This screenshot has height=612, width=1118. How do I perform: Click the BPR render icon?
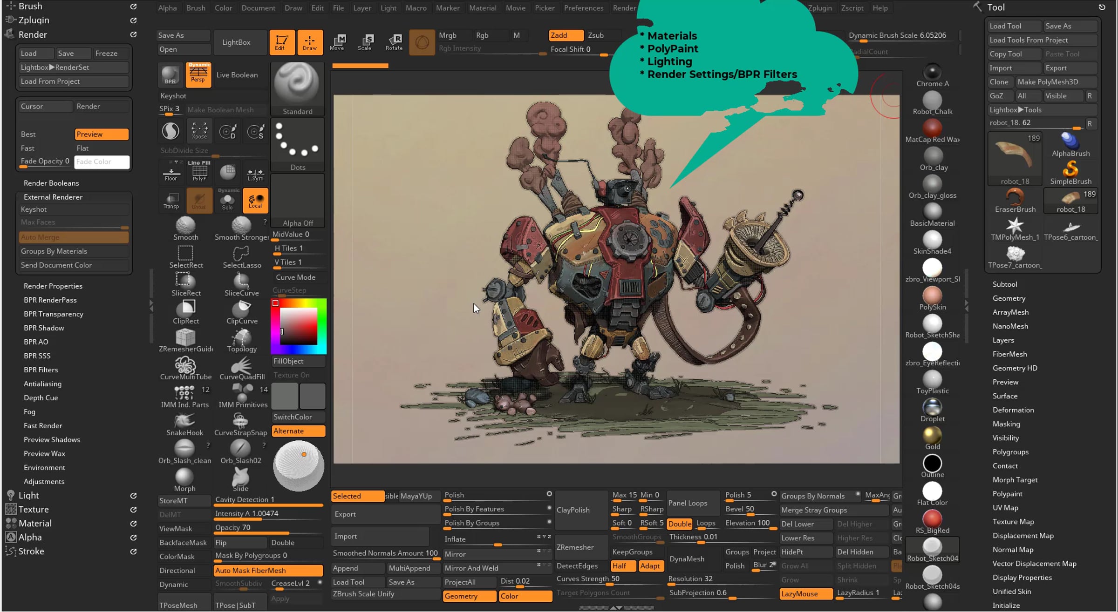pos(170,75)
